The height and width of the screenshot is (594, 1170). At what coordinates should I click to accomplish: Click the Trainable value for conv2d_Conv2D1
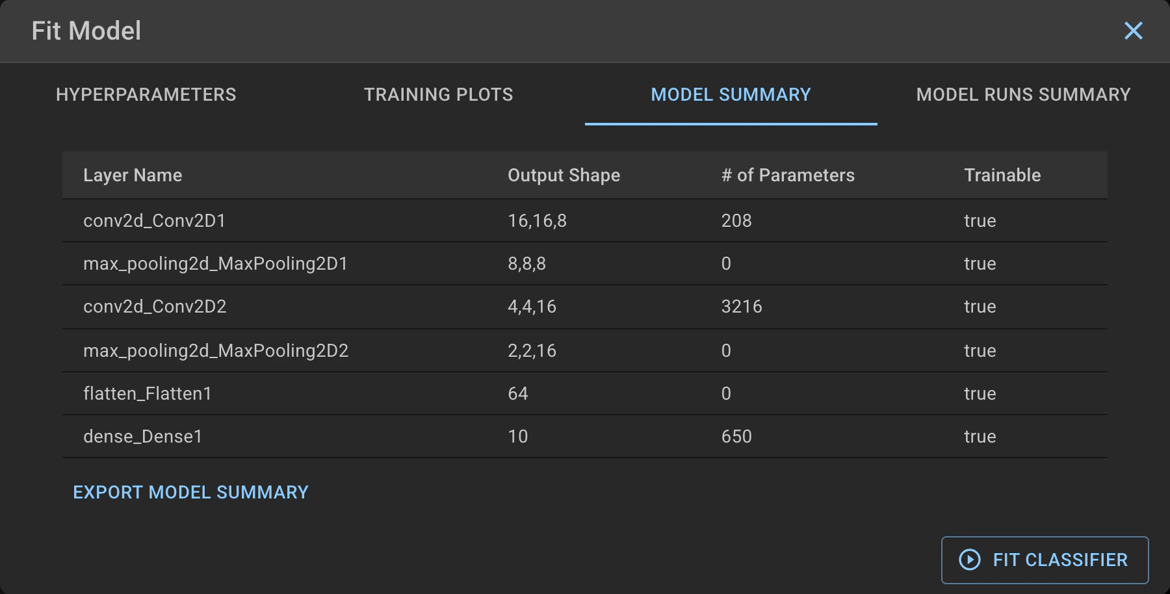pyautogui.click(x=980, y=221)
